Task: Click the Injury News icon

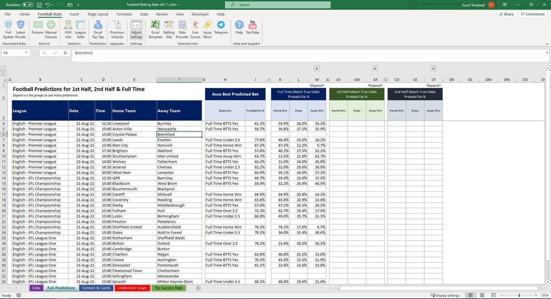Action: [x=208, y=30]
